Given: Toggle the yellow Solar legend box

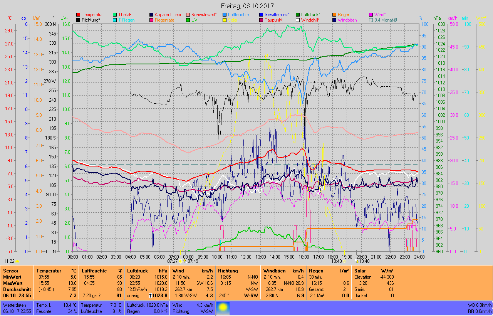Looking at the screenshot, I should pos(225,20).
